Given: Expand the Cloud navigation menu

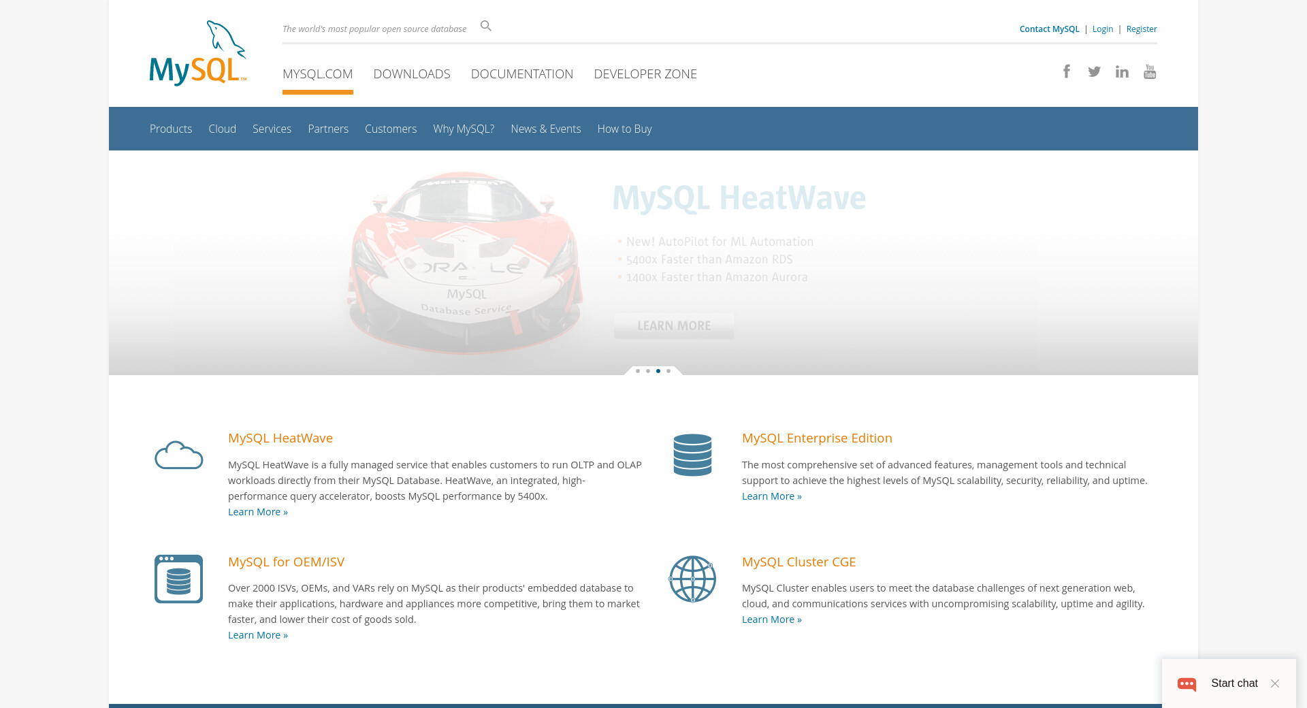Looking at the screenshot, I should pos(222,129).
